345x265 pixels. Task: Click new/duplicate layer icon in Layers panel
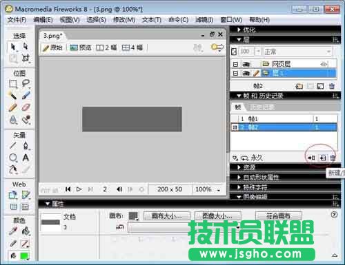(x=299, y=86)
